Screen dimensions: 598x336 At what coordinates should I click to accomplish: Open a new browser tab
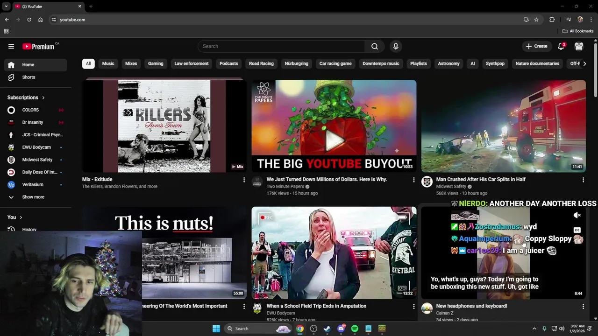(x=91, y=6)
